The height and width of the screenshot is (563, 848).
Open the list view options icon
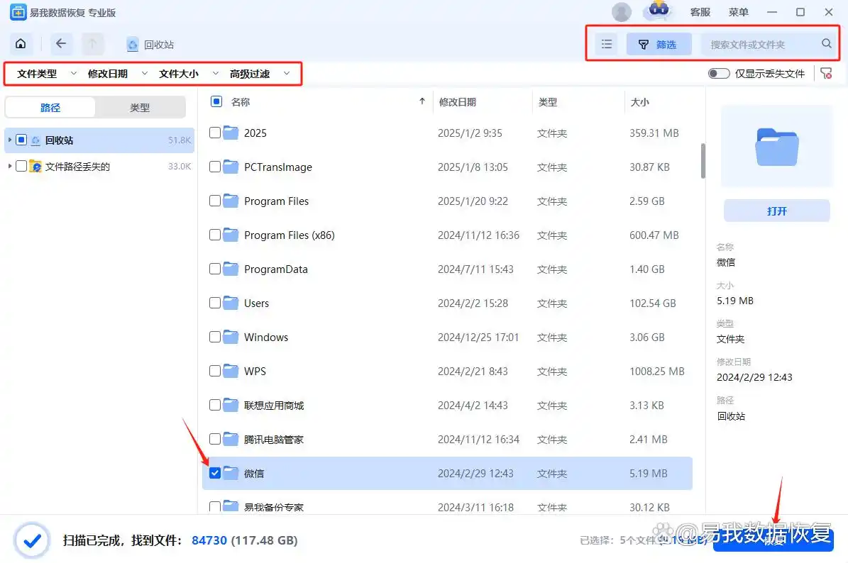coord(606,43)
